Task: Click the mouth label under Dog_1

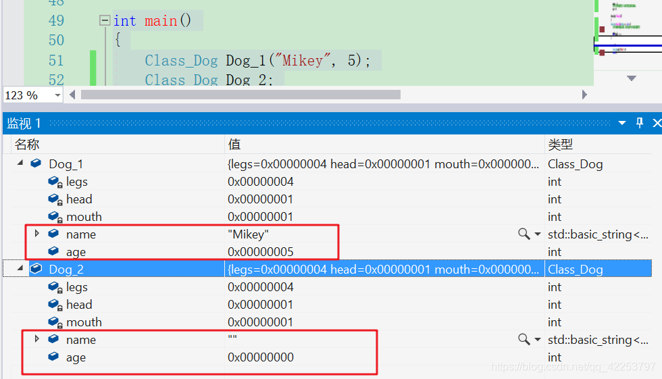Action: [x=84, y=217]
